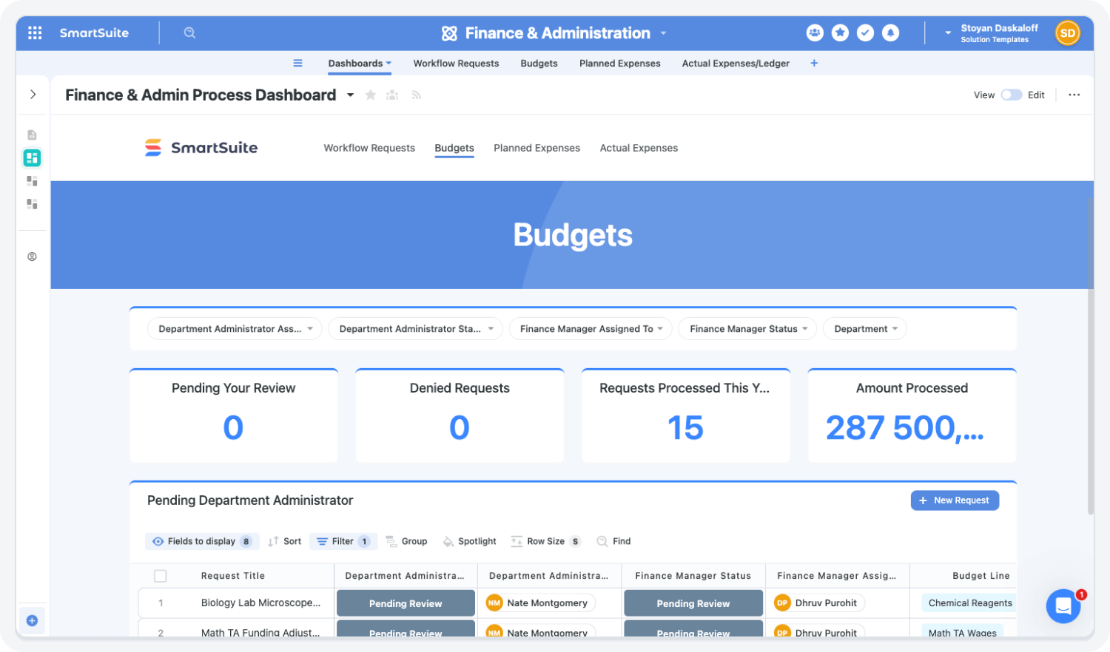This screenshot has width=1110, height=652.
Task: Click the Budget Line column header
Action: coord(980,576)
